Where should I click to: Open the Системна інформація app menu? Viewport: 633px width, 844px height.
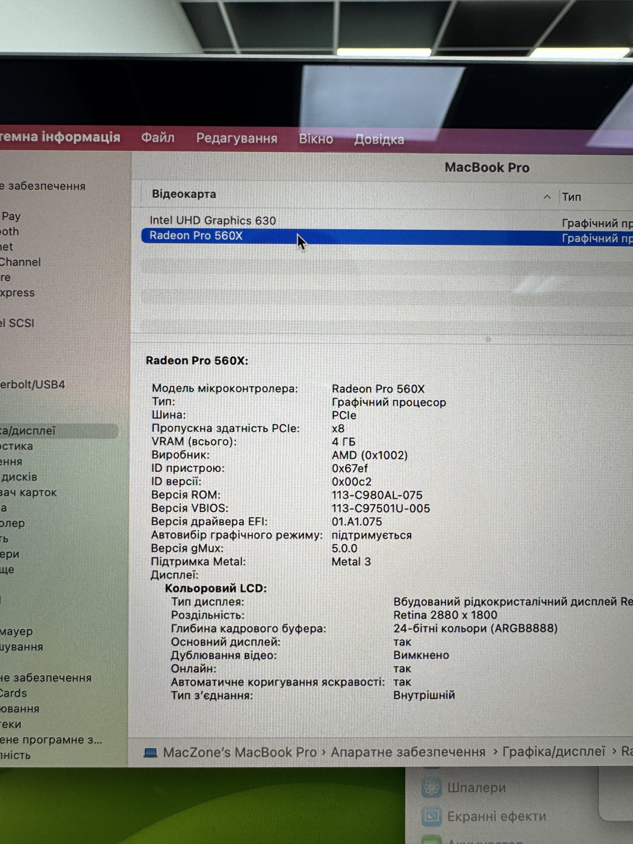click(x=60, y=136)
